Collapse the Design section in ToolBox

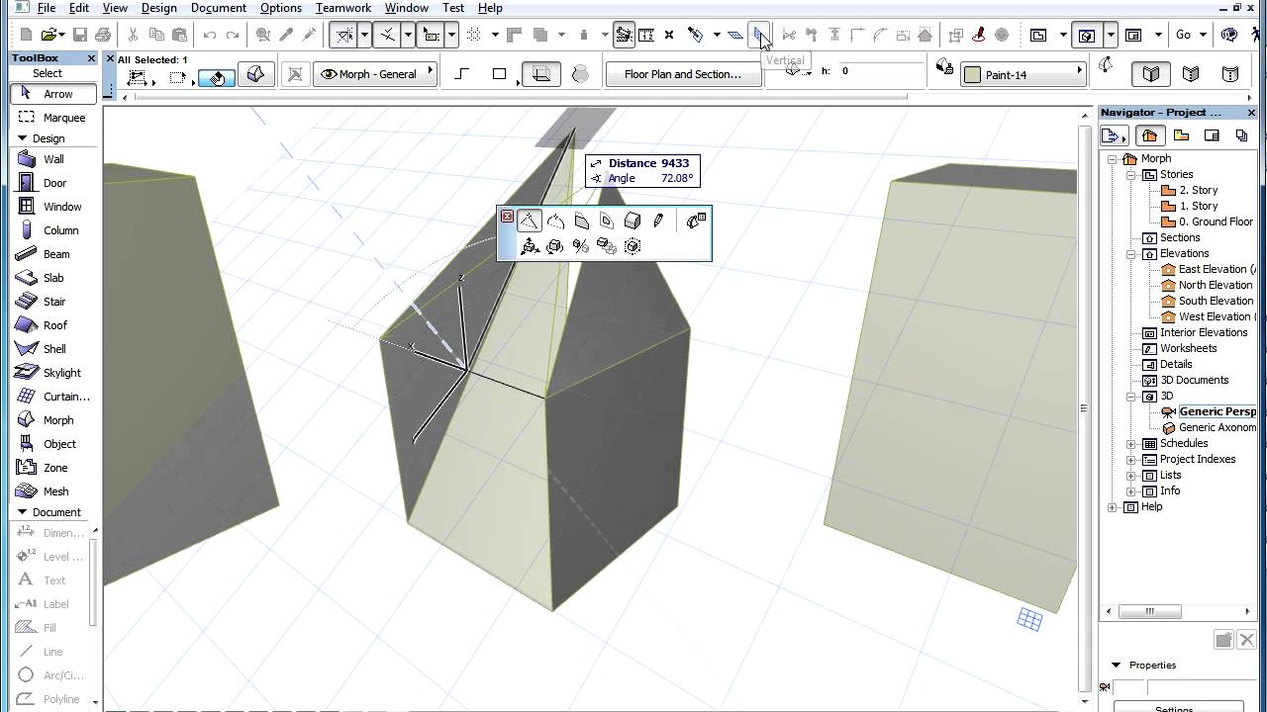point(23,138)
